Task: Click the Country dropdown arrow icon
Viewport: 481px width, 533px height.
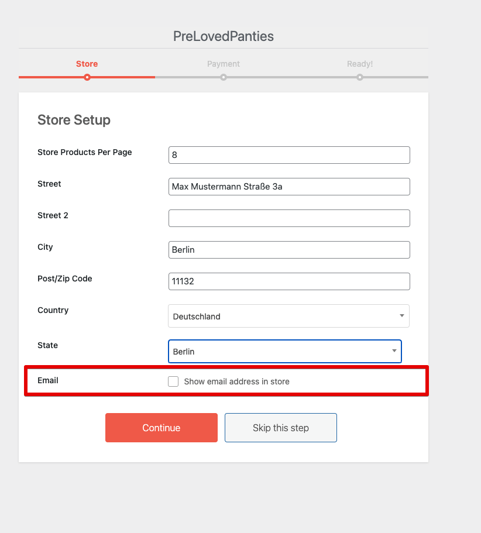Action: point(401,316)
